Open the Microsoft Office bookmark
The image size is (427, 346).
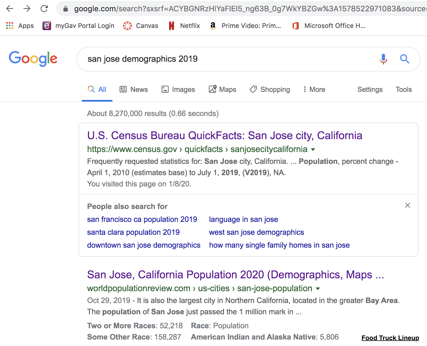coord(329,26)
